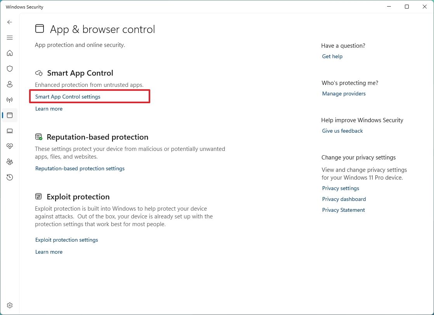Screen dimensions: 434x315
Task: Open Manage providers
Action: pyautogui.click(x=344, y=93)
